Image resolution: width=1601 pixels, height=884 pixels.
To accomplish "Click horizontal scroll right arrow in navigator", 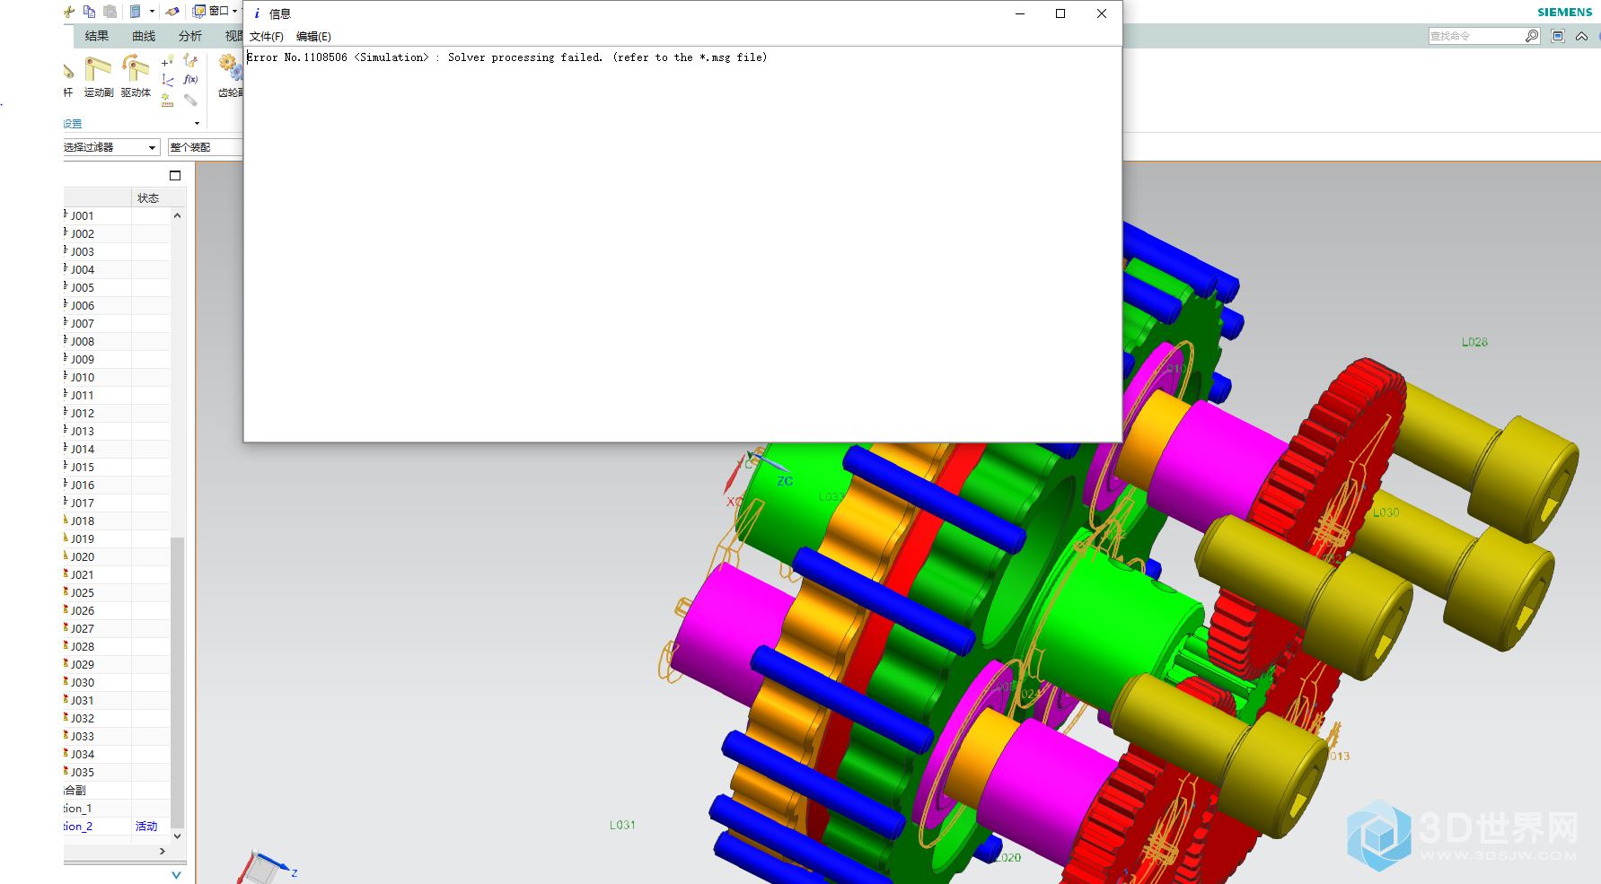I will (163, 851).
